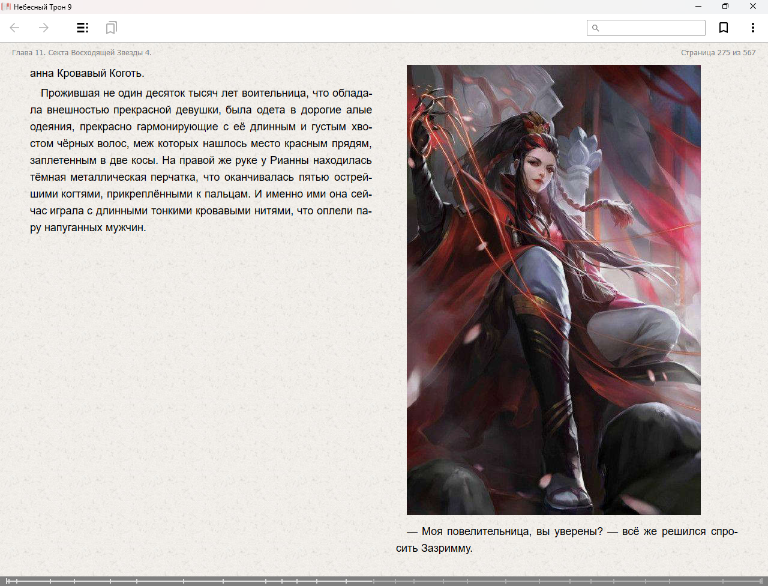Open the three-dot options menu
768x586 pixels.
(x=752, y=28)
